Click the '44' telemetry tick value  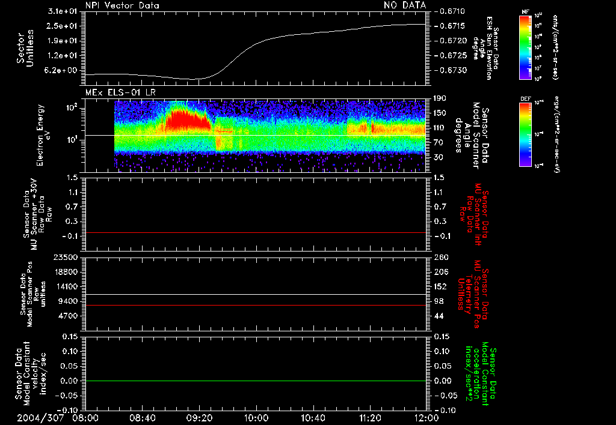pyautogui.click(x=439, y=316)
